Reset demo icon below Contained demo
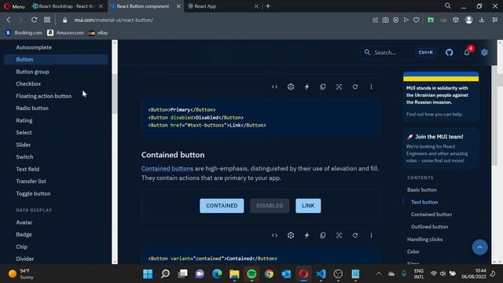Viewport: 503px width, 283px height. (355, 235)
